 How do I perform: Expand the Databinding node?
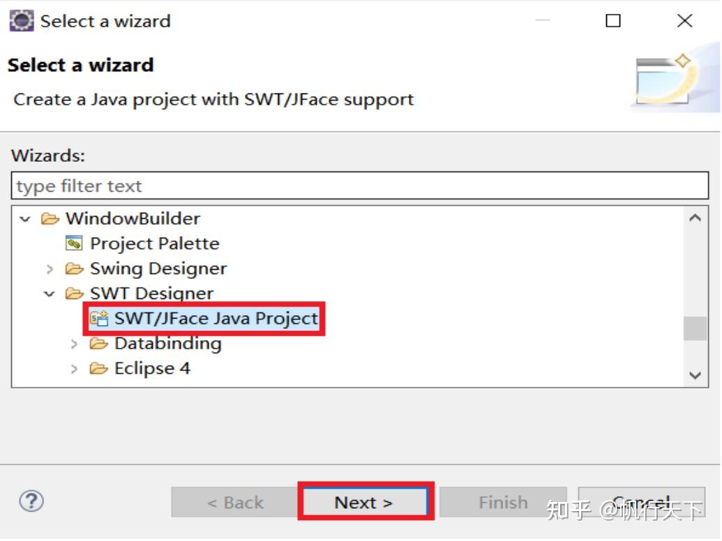(x=74, y=344)
